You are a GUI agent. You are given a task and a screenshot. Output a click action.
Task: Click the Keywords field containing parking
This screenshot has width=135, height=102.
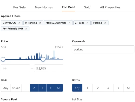103,49
